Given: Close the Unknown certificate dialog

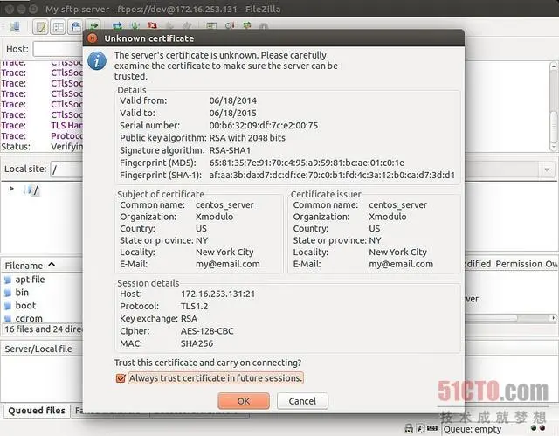Looking at the screenshot, I should [x=93, y=38].
